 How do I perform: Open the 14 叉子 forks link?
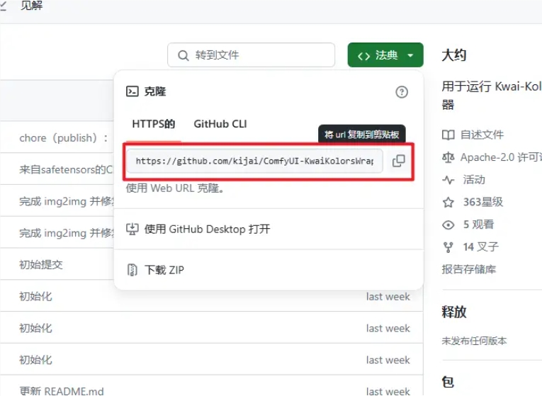pyautogui.click(x=481, y=247)
